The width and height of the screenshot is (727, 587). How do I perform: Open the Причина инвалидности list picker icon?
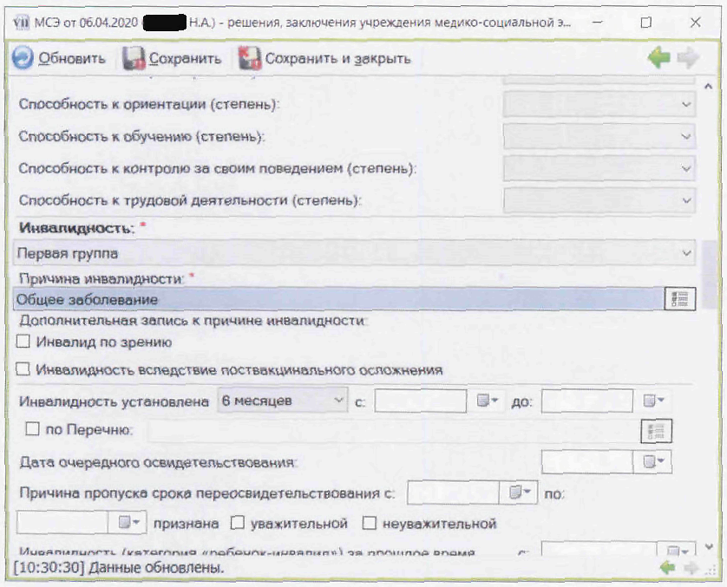679,299
